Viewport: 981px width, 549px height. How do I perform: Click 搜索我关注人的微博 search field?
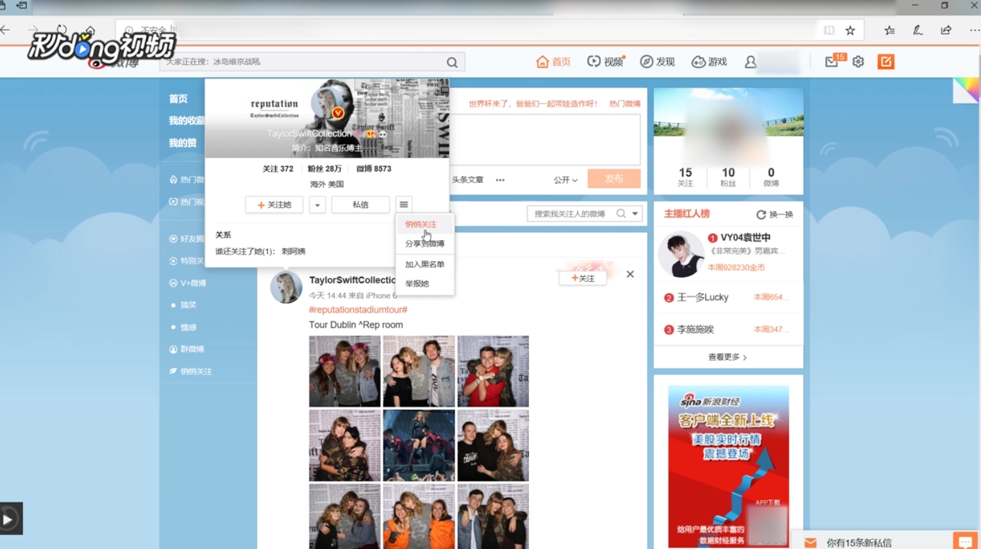570,214
